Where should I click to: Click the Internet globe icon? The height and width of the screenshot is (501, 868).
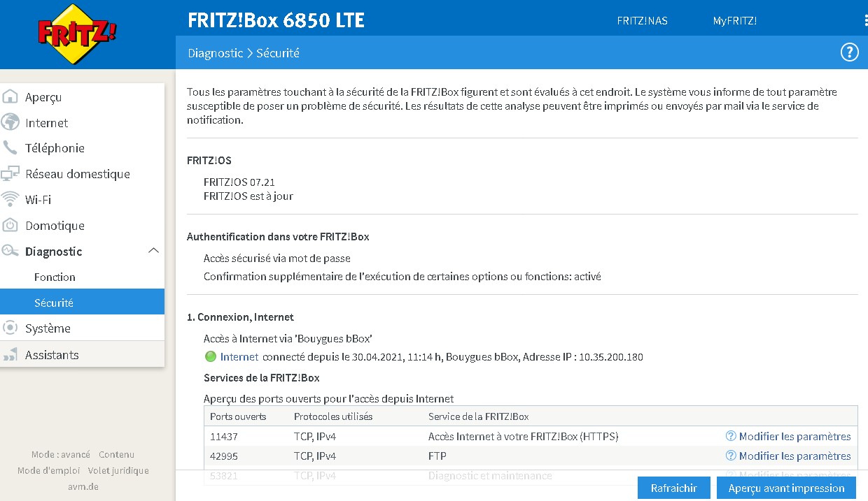[10, 122]
